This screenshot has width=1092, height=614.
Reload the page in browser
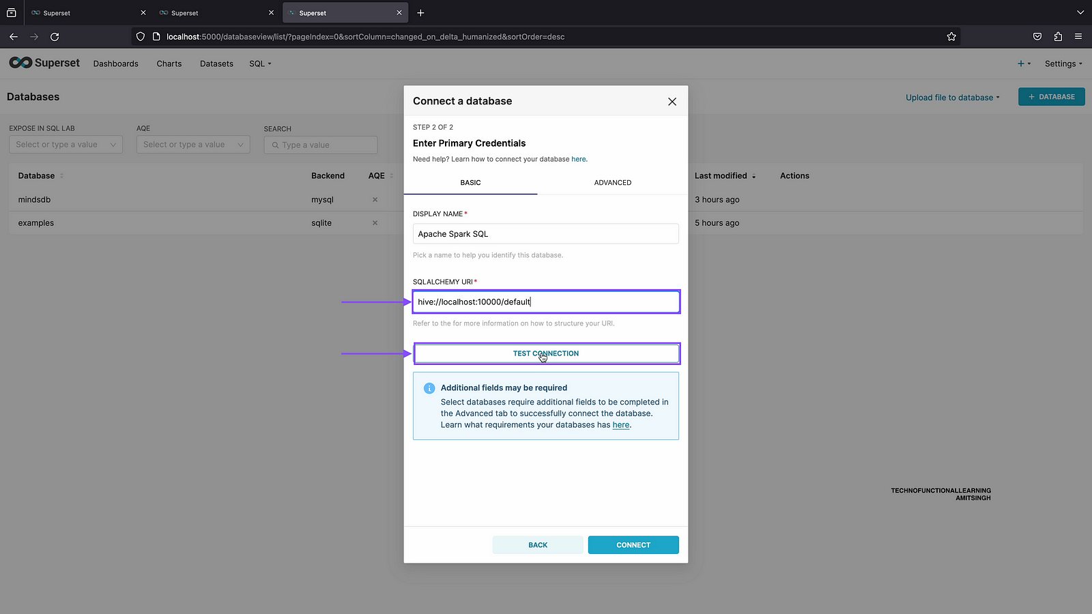pyautogui.click(x=55, y=37)
